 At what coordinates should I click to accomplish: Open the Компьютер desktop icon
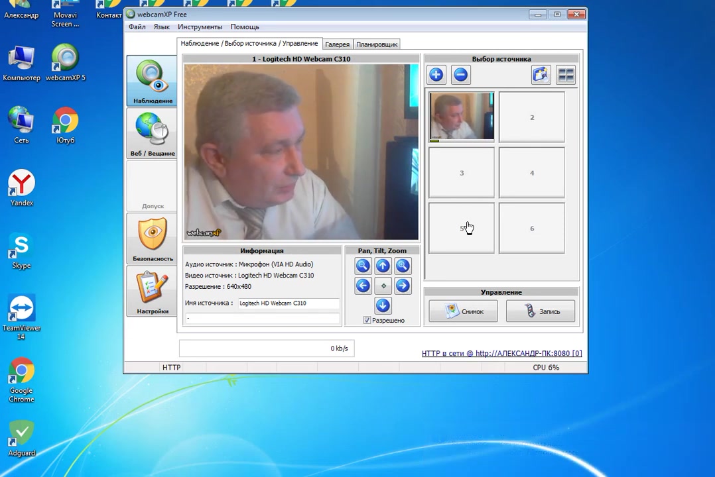point(21,64)
